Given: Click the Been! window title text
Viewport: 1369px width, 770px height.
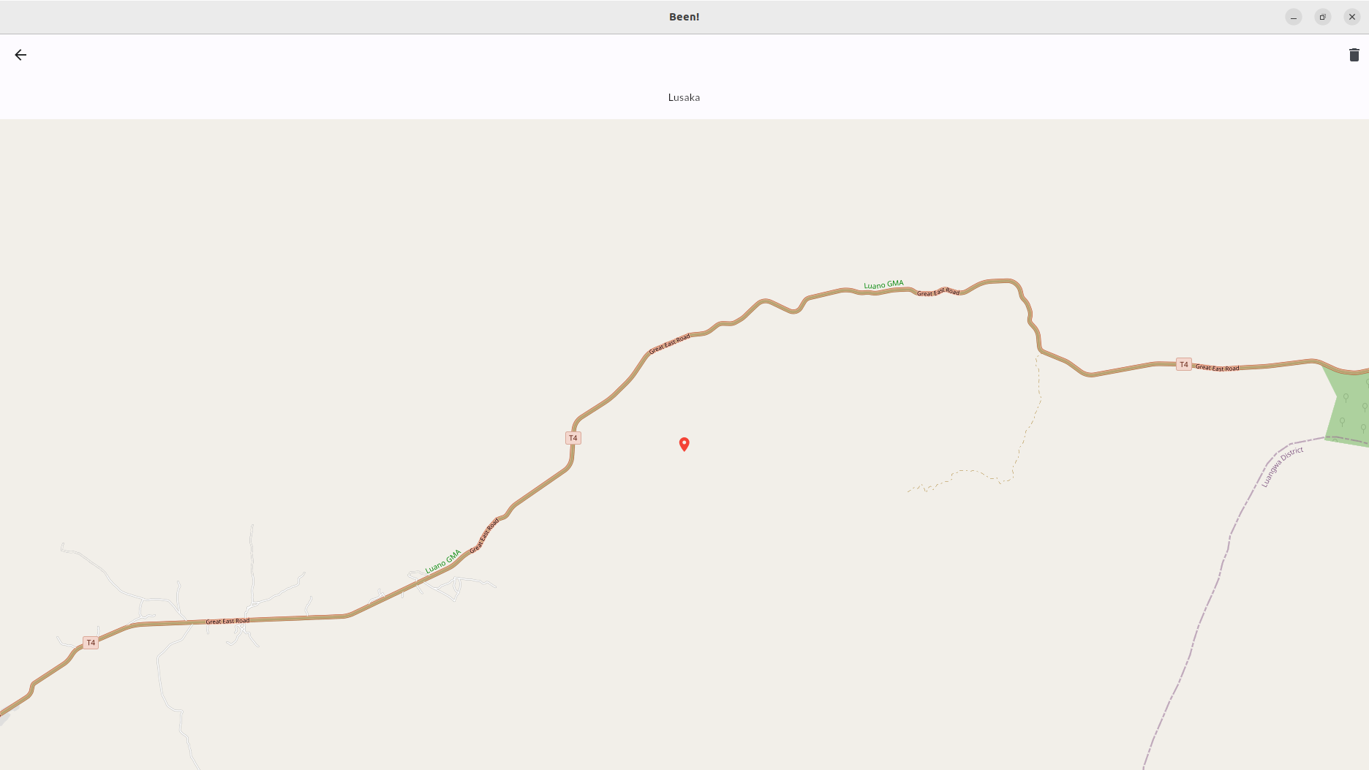Looking at the screenshot, I should click(684, 17).
